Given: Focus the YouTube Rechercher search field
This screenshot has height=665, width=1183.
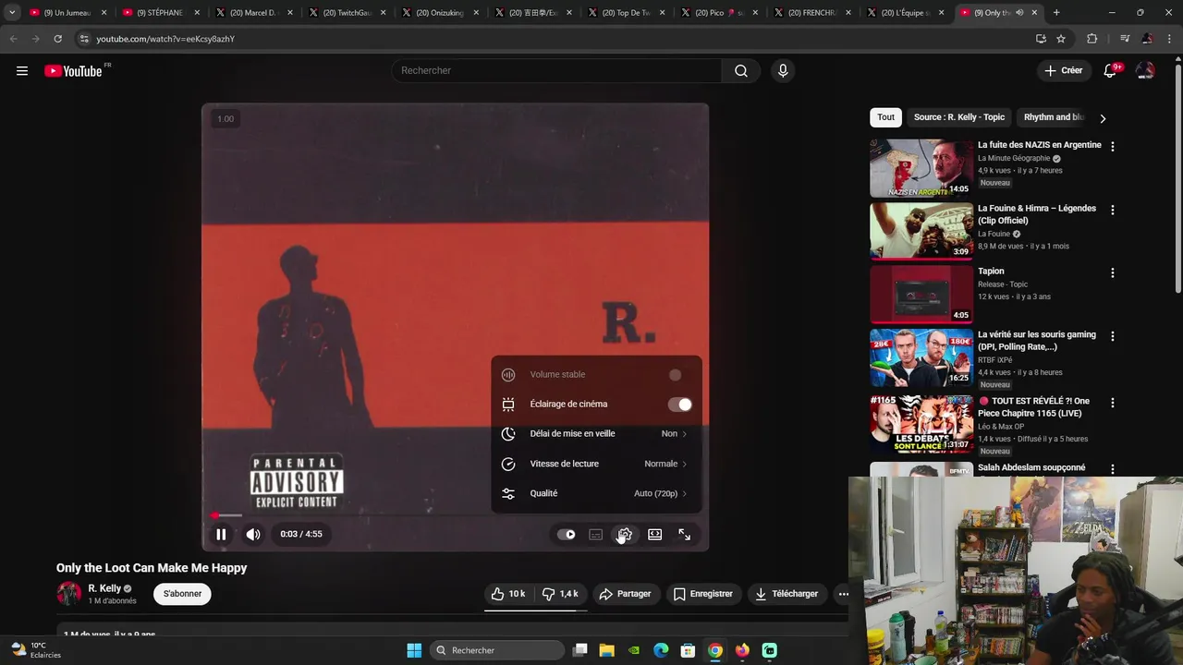Looking at the screenshot, I should (557, 71).
